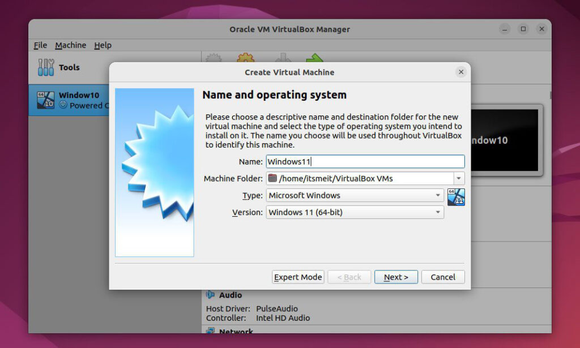Image resolution: width=580 pixels, height=348 pixels.
Task: Click the Next button
Action: (x=396, y=277)
